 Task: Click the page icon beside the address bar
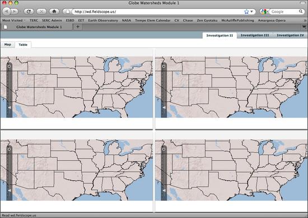click(x=67, y=12)
